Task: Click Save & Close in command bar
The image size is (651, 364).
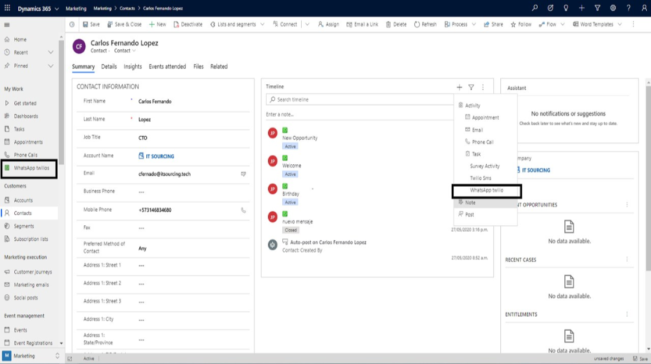Action: [x=125, y=24]
